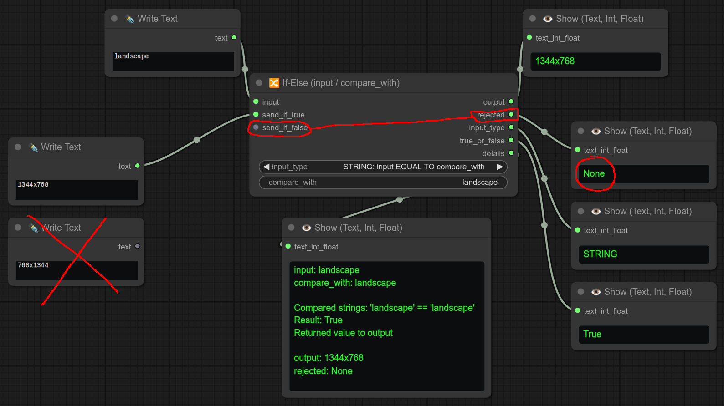Click eye icon on Show node displaying None

pyautogui.click(x=596, y=131)
